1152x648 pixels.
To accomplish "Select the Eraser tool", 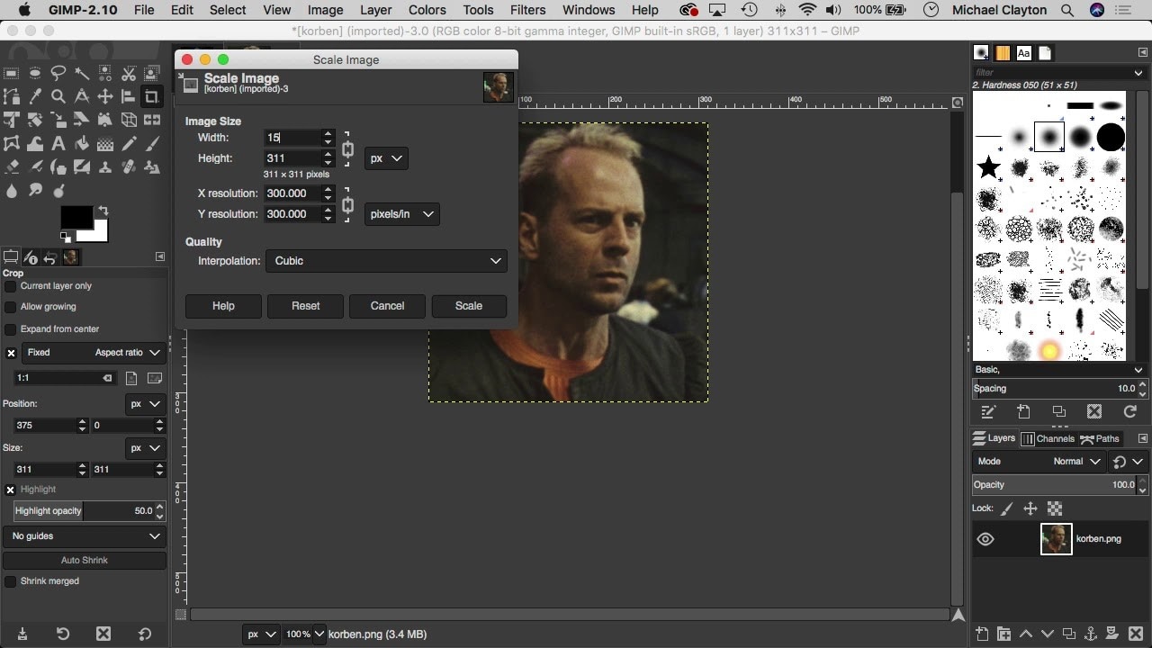I will click(12, 166).
